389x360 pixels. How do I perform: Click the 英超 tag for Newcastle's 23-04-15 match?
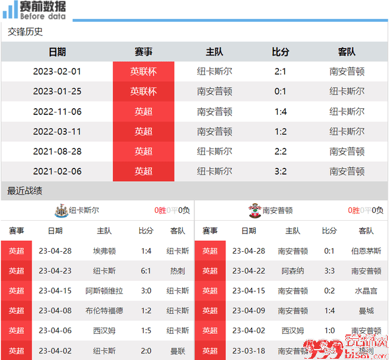(x=16, y=291)
